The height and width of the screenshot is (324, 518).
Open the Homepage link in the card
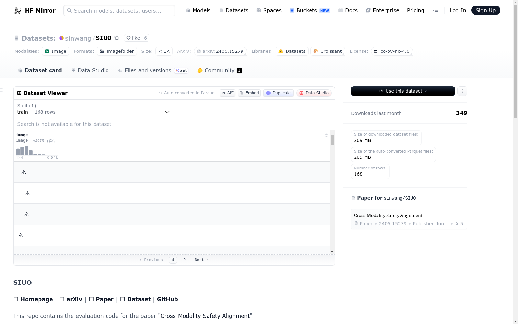coord(33,299)
